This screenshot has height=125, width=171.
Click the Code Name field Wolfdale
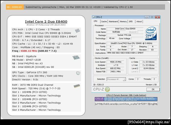tap(116, 32)
